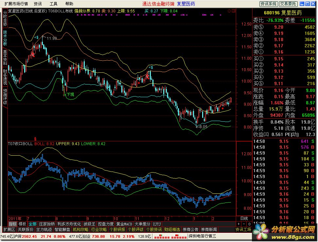Click the 沪深 2562.45 index in status bar
Viewport: 318px width, 242px height.
coord(25,236)
